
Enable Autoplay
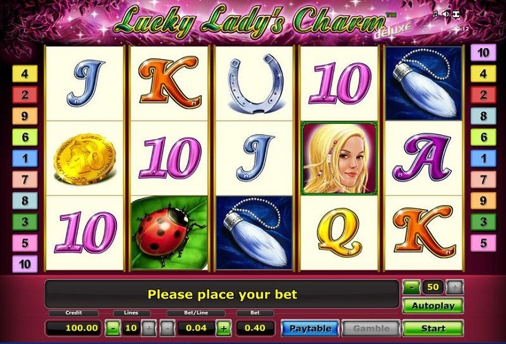(433, 305)
